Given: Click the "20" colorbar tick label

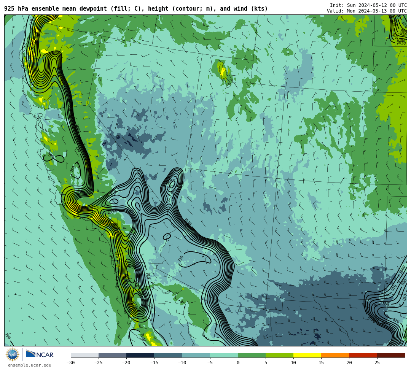Looking at the screenshot, I should click(349, 363).
